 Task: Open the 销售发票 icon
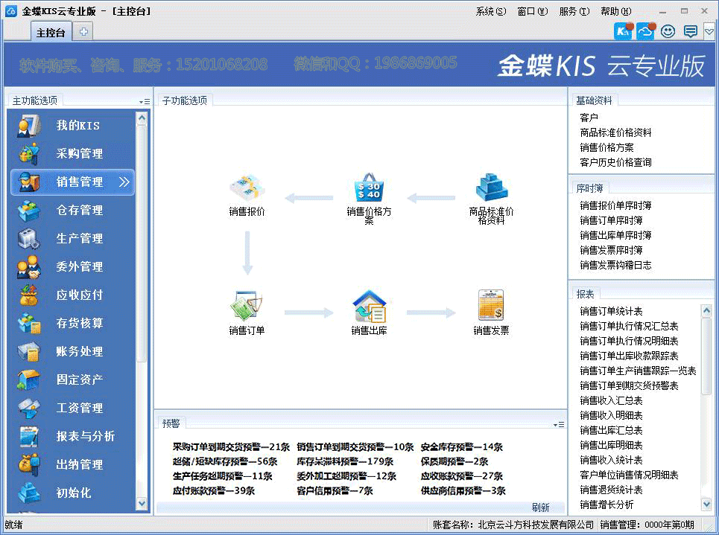pos(491,307)
